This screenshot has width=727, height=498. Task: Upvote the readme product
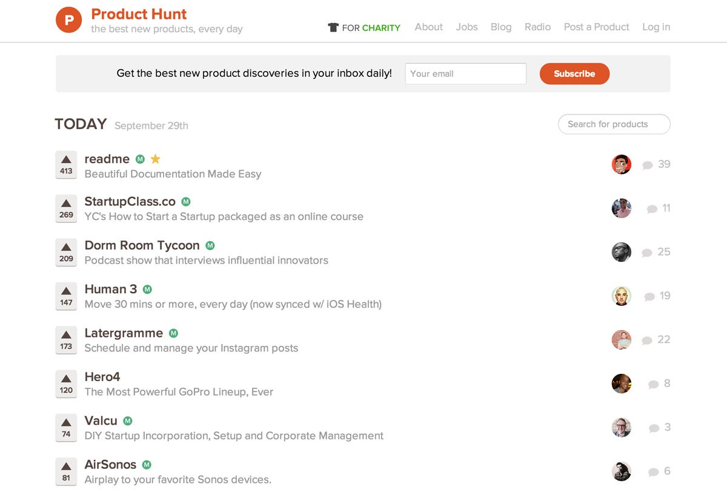pos(66,165)
